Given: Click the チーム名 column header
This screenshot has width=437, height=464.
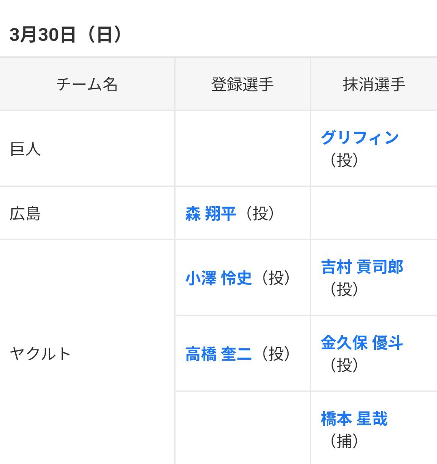Looking at the screenshot, I should click(87, 84).
